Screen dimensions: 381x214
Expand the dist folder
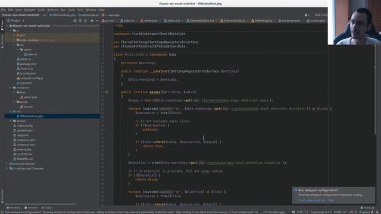14,35
